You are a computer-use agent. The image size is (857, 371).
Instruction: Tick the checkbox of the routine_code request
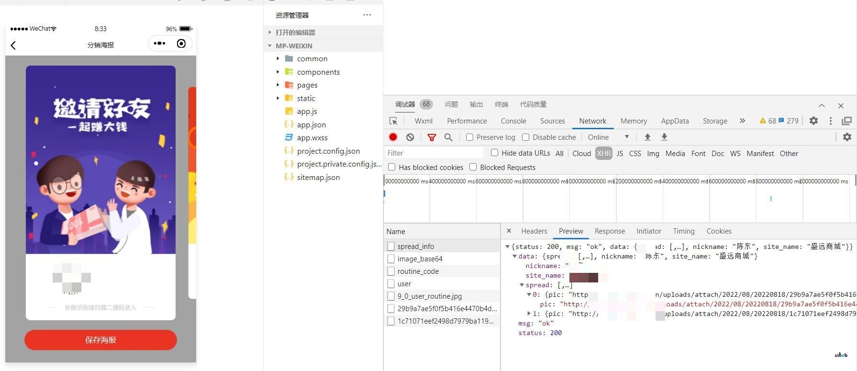click(391, 271)
